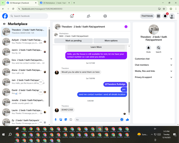
Task: Open the Jenelle conversation
Action: point(24,102)
